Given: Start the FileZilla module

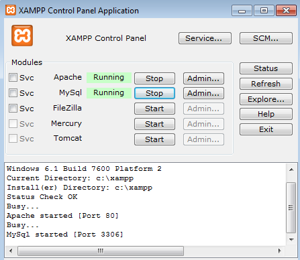Looking at the screenshot, I should (x=154, y=109).
